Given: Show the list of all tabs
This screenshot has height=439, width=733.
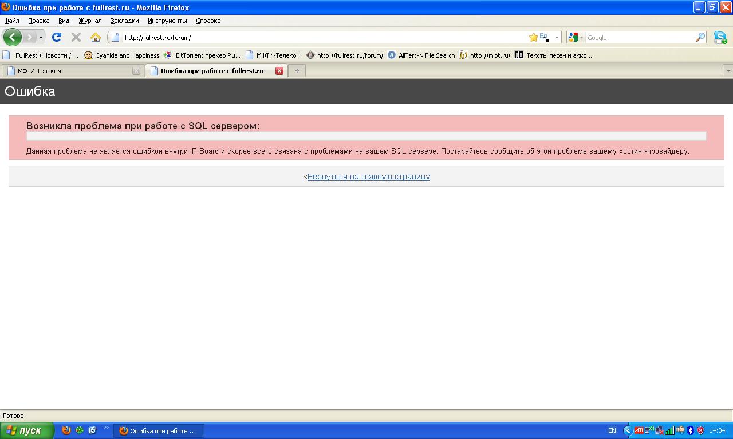Looking at the screenshot, I should pyautogui.click(x=728, y=71).
